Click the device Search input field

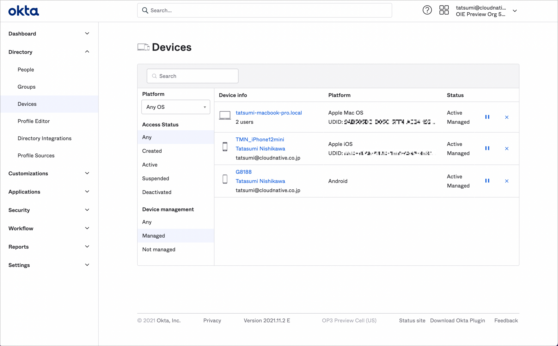[x=193, y=76]
